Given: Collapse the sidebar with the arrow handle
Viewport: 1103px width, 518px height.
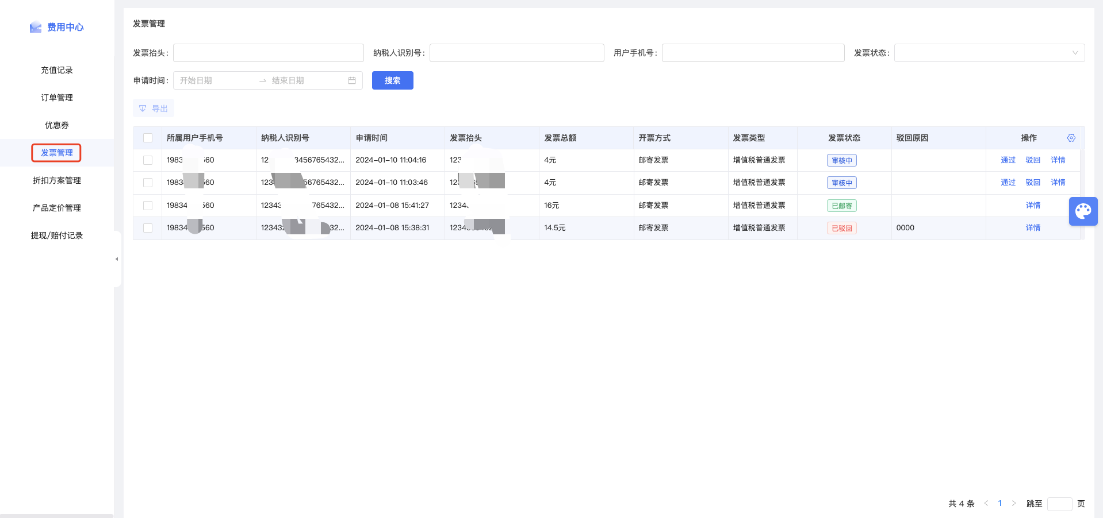Looking at the screenshot, I should tap(117, 259).
